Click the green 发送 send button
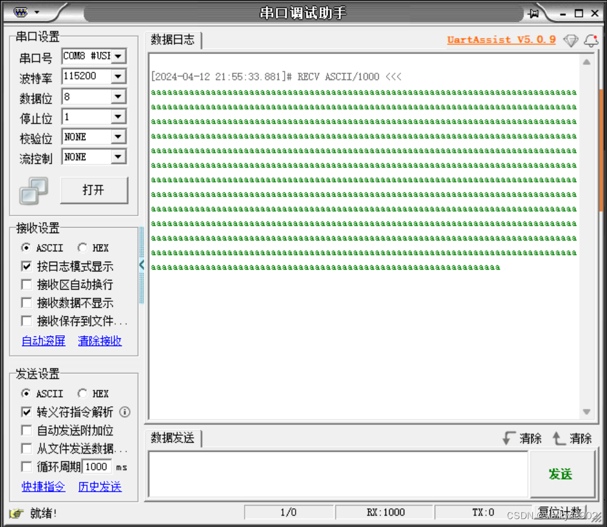Image resolution: width=607 pixels, height=527 pixels. [561, 474]
